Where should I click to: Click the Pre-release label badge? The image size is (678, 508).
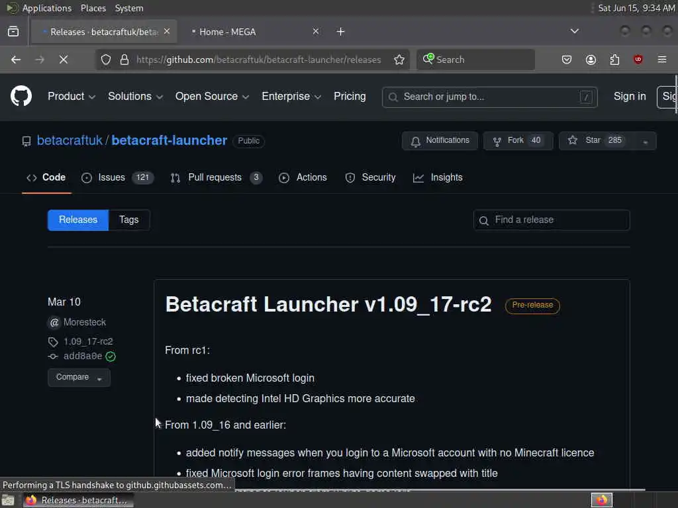(x=532, y=306)
